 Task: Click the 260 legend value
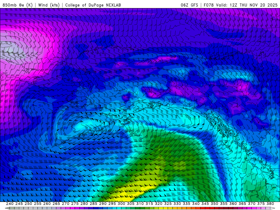pos(47,204)
